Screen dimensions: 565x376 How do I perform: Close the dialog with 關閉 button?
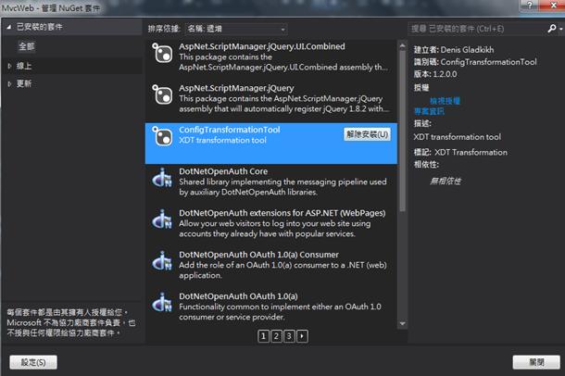pos(536,362)
